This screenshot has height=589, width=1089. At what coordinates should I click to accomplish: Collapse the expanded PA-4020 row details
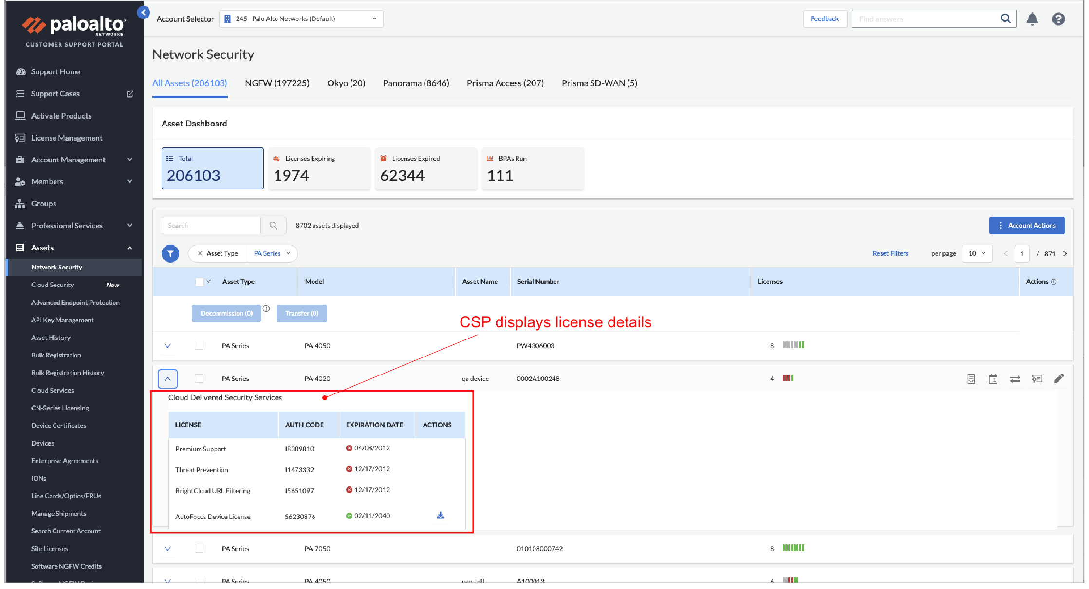(167, 379)
